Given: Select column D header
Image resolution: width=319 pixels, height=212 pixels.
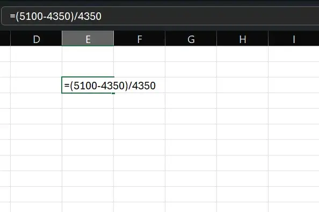Looking at the screenshot, I should 36,39.
